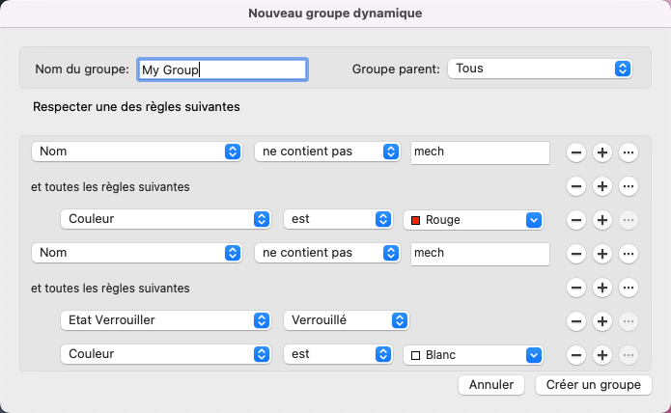Add a rule below the Rouge color rule

pos(601,220)
